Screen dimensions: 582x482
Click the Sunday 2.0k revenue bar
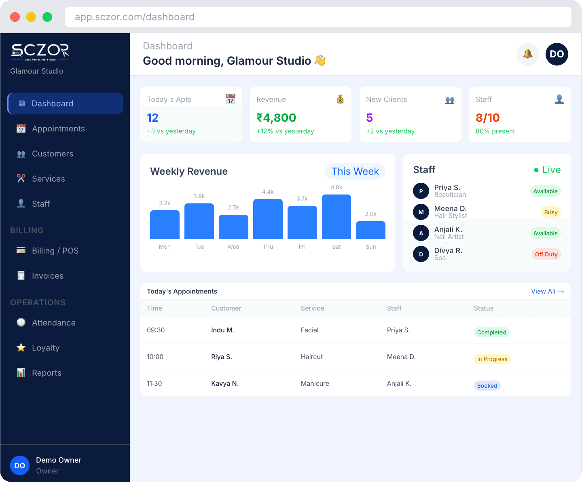tap(370, 230)
